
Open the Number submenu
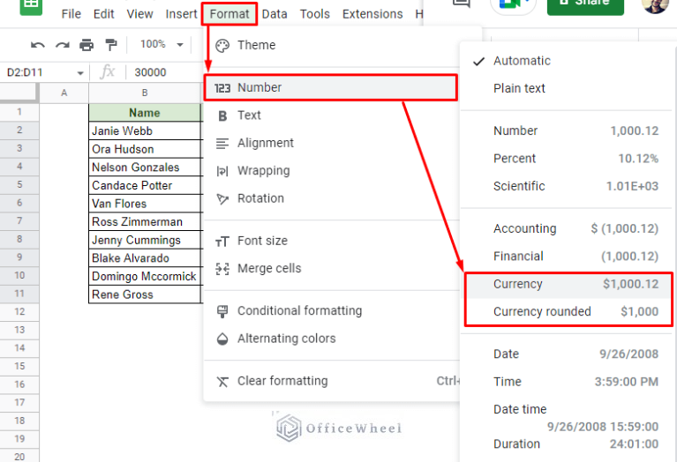pos(330,87)
